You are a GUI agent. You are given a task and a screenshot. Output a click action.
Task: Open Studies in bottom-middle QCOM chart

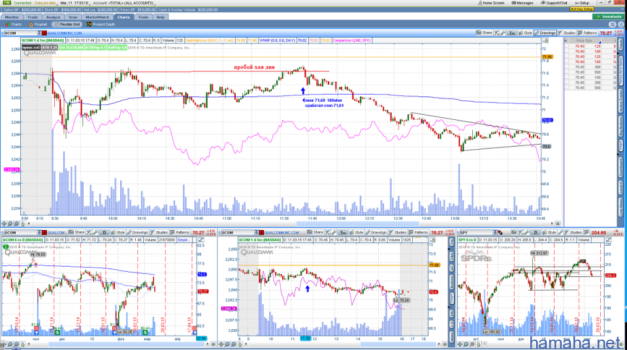(x=398, y=232)
